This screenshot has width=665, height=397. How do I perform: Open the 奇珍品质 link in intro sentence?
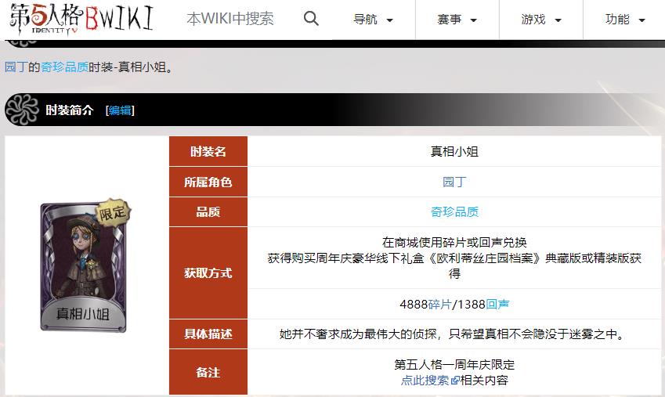tap(64, 67)
